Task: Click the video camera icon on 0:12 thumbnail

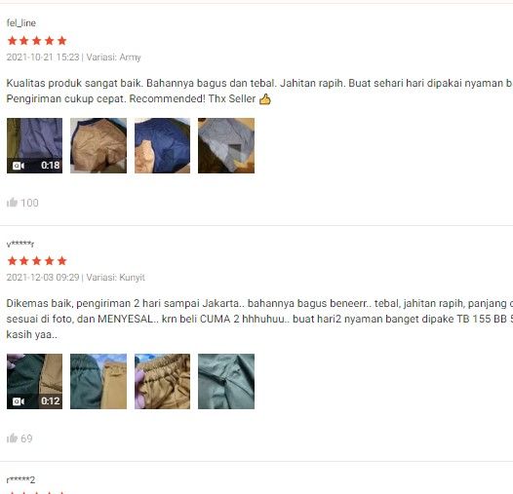Action: pyautogui.click(x=19, y=401)
